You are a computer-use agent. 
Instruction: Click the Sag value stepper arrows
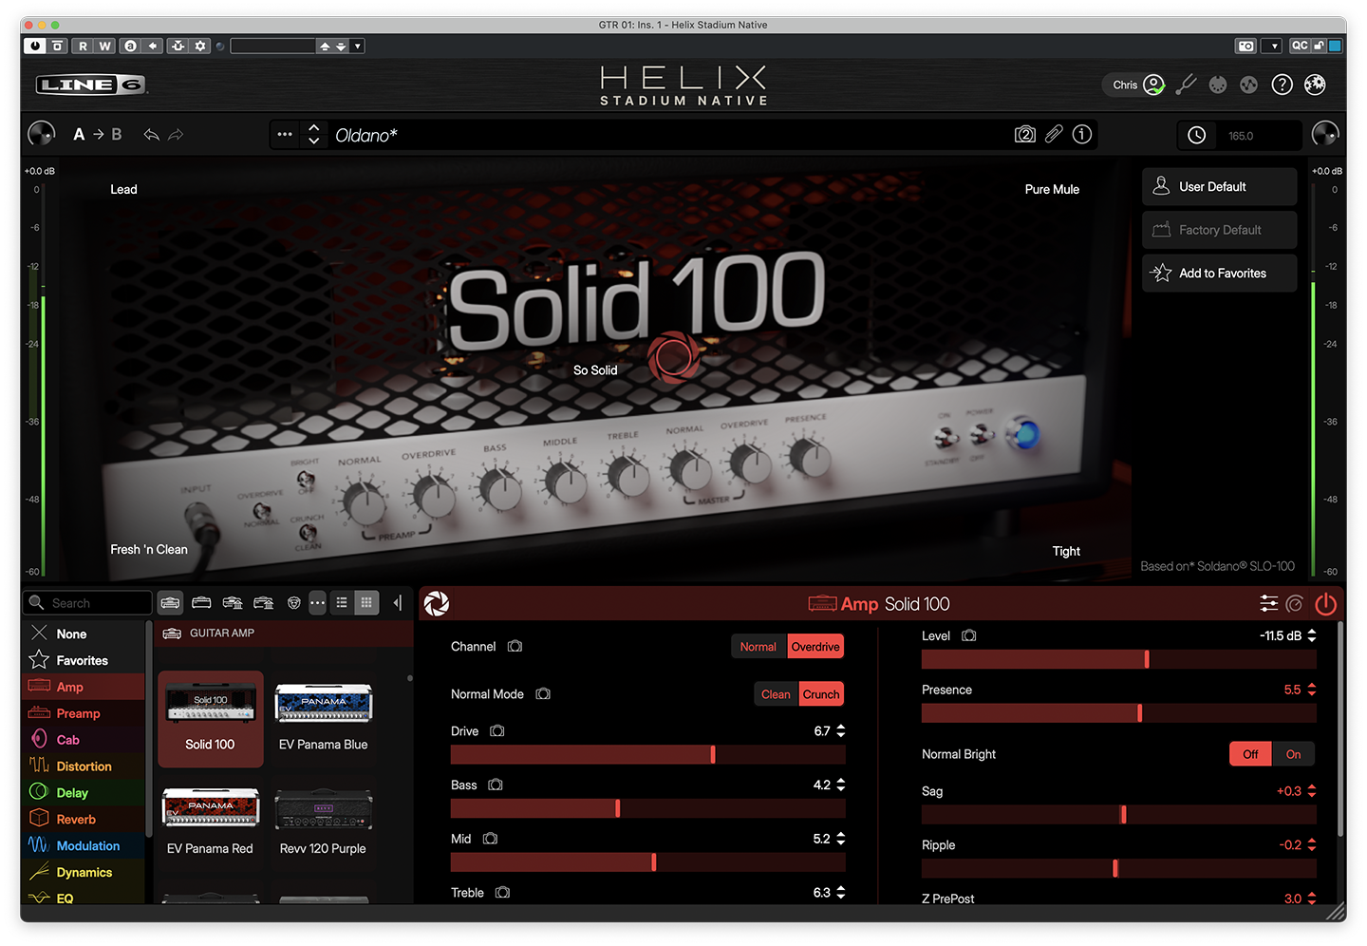click(x=1312, y=791)
